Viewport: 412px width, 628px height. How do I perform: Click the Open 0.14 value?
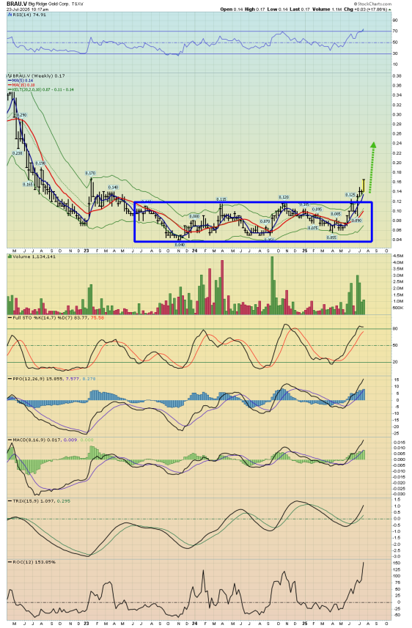(232, 9)
